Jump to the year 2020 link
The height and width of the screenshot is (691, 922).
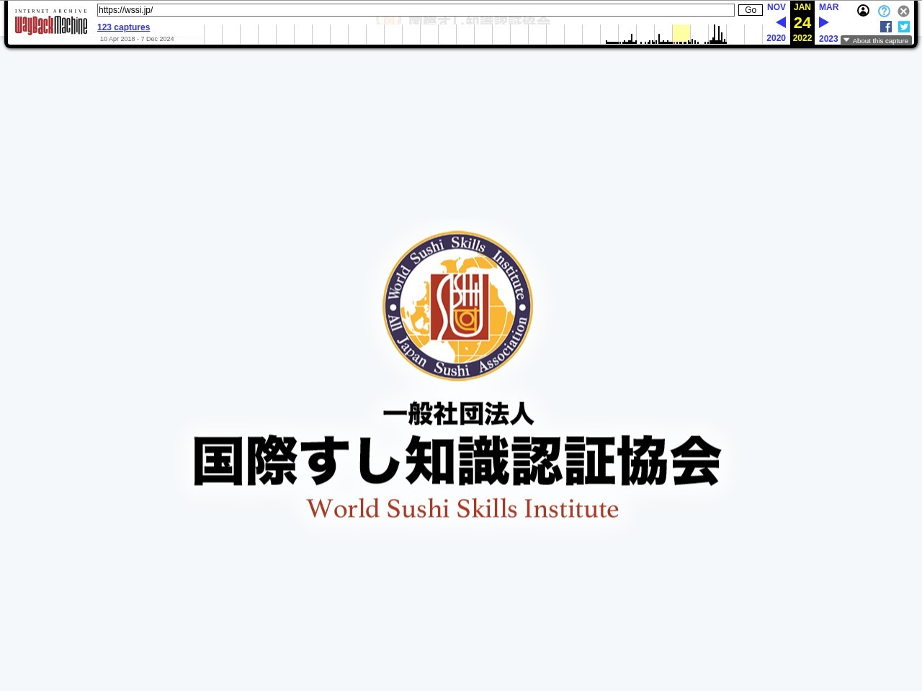(776, 38)
